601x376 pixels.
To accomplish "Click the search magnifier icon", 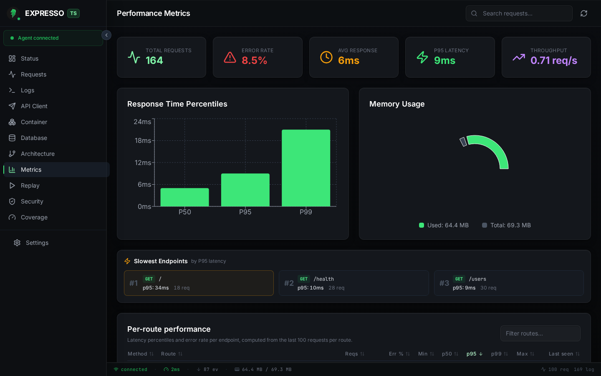I will pyautogui.click(x=474, y=13).
